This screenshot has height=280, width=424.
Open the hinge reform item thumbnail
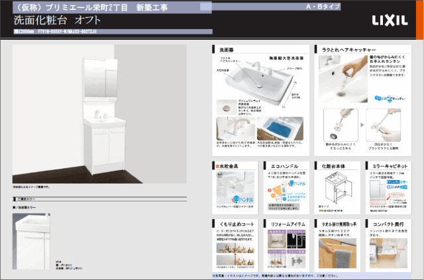[x=296, y=259]
